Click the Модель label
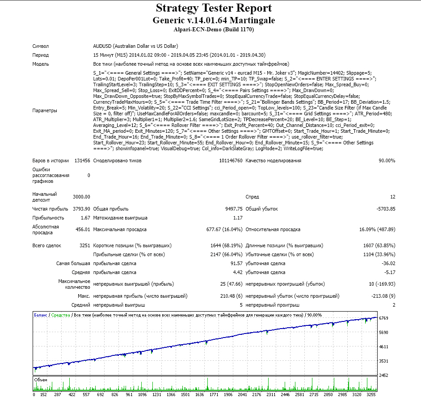421x401 pixels. pos(41,64)
